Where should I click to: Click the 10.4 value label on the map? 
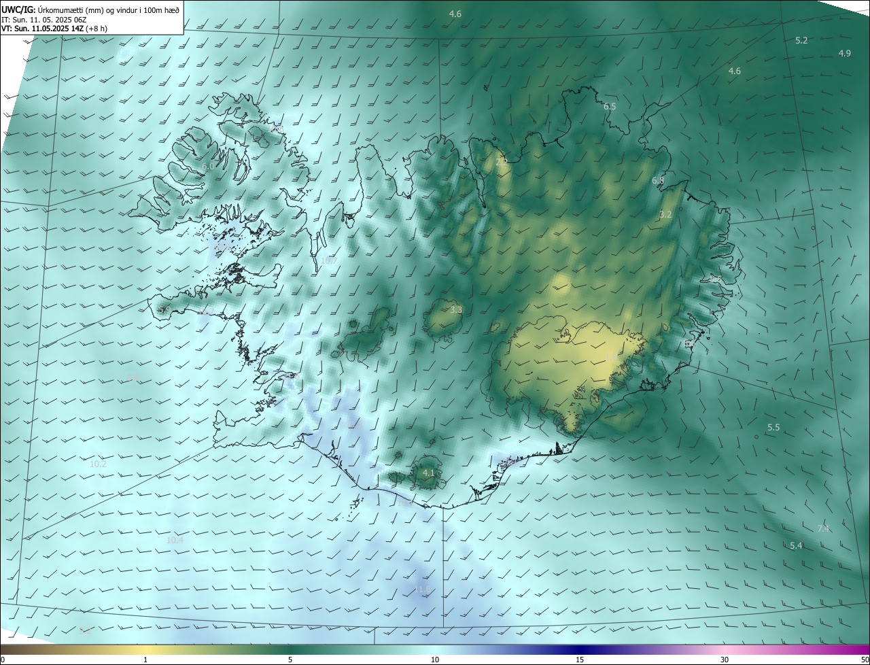175,540
